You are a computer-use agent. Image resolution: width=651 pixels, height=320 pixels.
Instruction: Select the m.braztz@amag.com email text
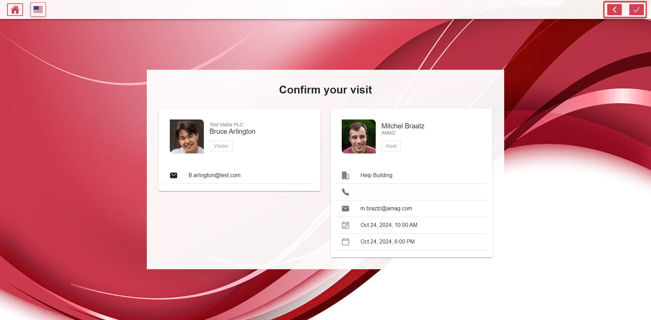click(386, 209)
